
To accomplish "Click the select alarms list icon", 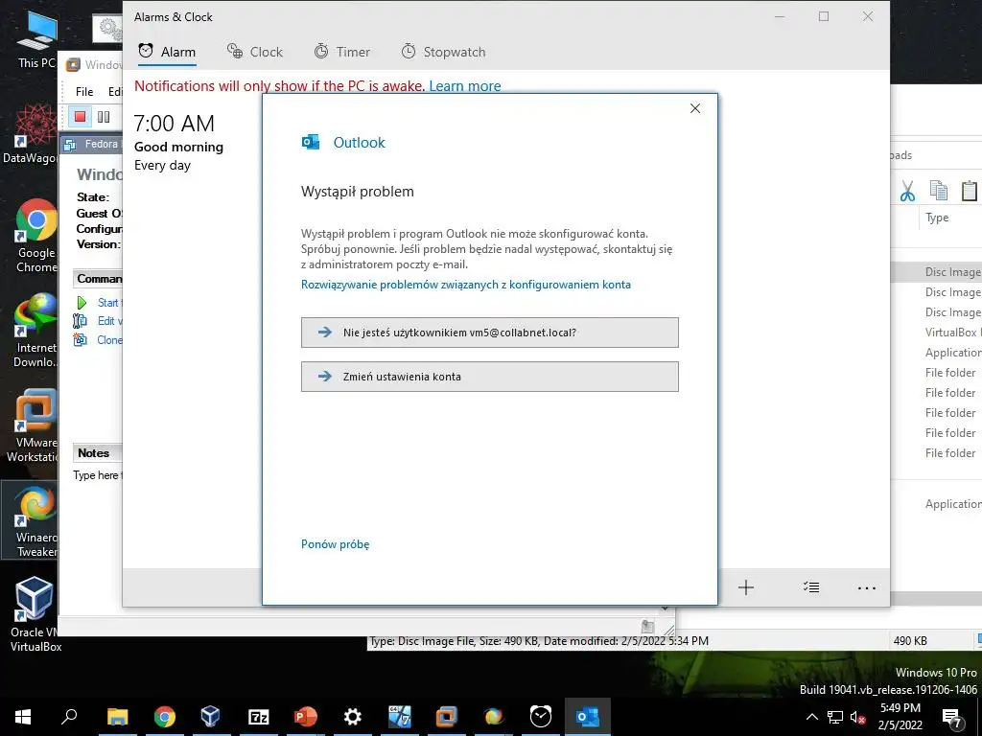I will (811, 587).
